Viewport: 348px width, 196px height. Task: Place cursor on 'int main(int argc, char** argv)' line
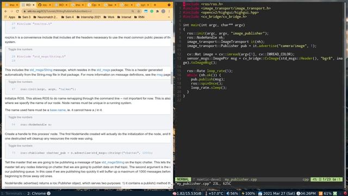coord(214,25)
